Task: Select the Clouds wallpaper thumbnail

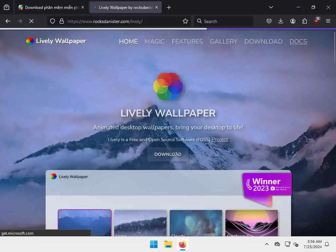Action: coord(196,223)
